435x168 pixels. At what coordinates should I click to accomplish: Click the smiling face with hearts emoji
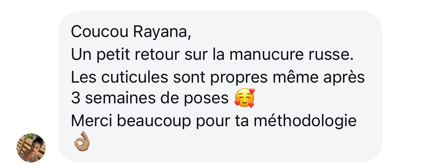coord(245,98)
